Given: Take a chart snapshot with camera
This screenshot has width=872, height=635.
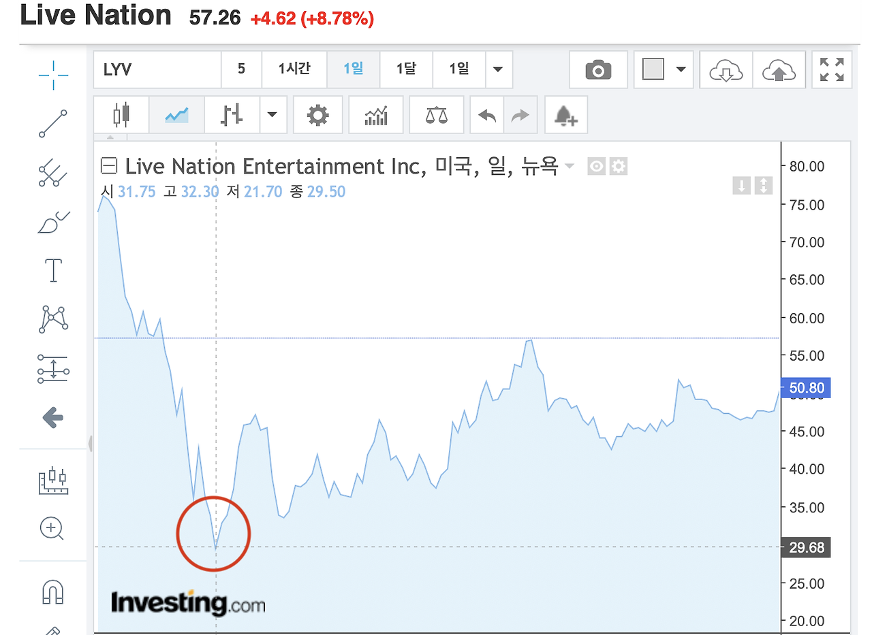Looking at the screenshot, I should pyautogui.click(x=598, y=69).
